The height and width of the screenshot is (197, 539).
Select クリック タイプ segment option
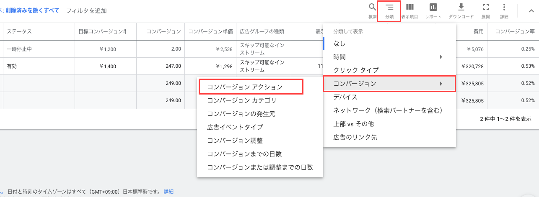[356, 70]
